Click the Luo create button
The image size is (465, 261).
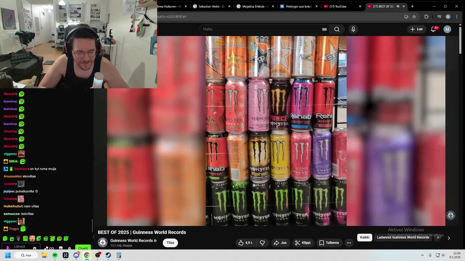pos(417,29)
